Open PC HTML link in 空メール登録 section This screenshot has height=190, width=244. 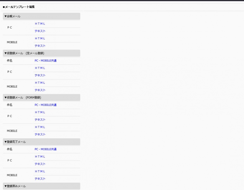(40, 68)
